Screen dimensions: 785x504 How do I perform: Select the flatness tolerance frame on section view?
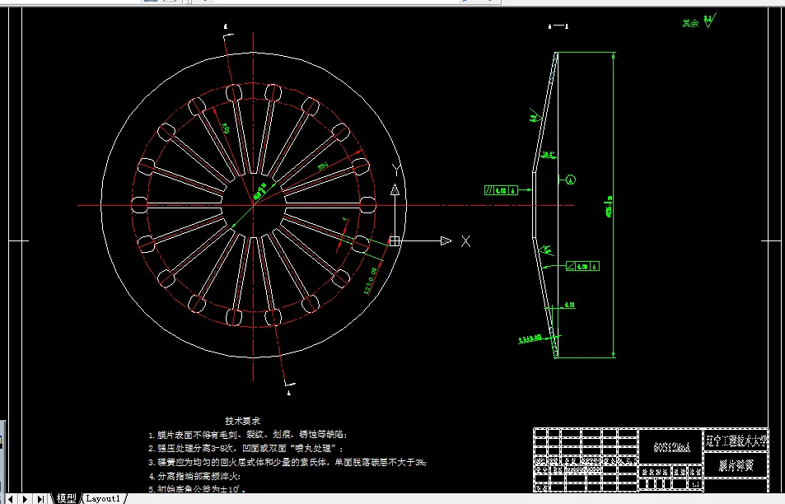pyautogui.click(x=582, y=266)
